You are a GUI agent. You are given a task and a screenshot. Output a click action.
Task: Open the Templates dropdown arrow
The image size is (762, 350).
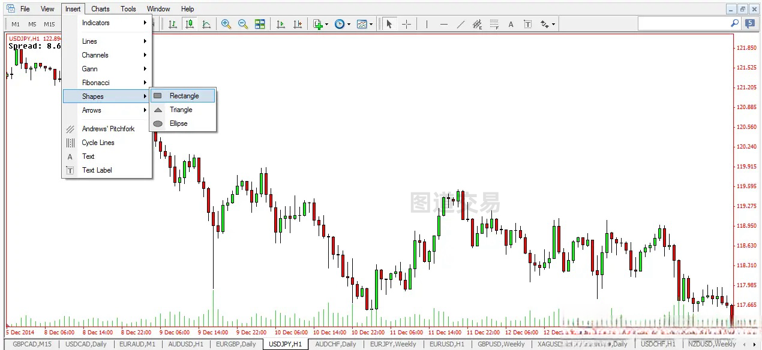371,25
